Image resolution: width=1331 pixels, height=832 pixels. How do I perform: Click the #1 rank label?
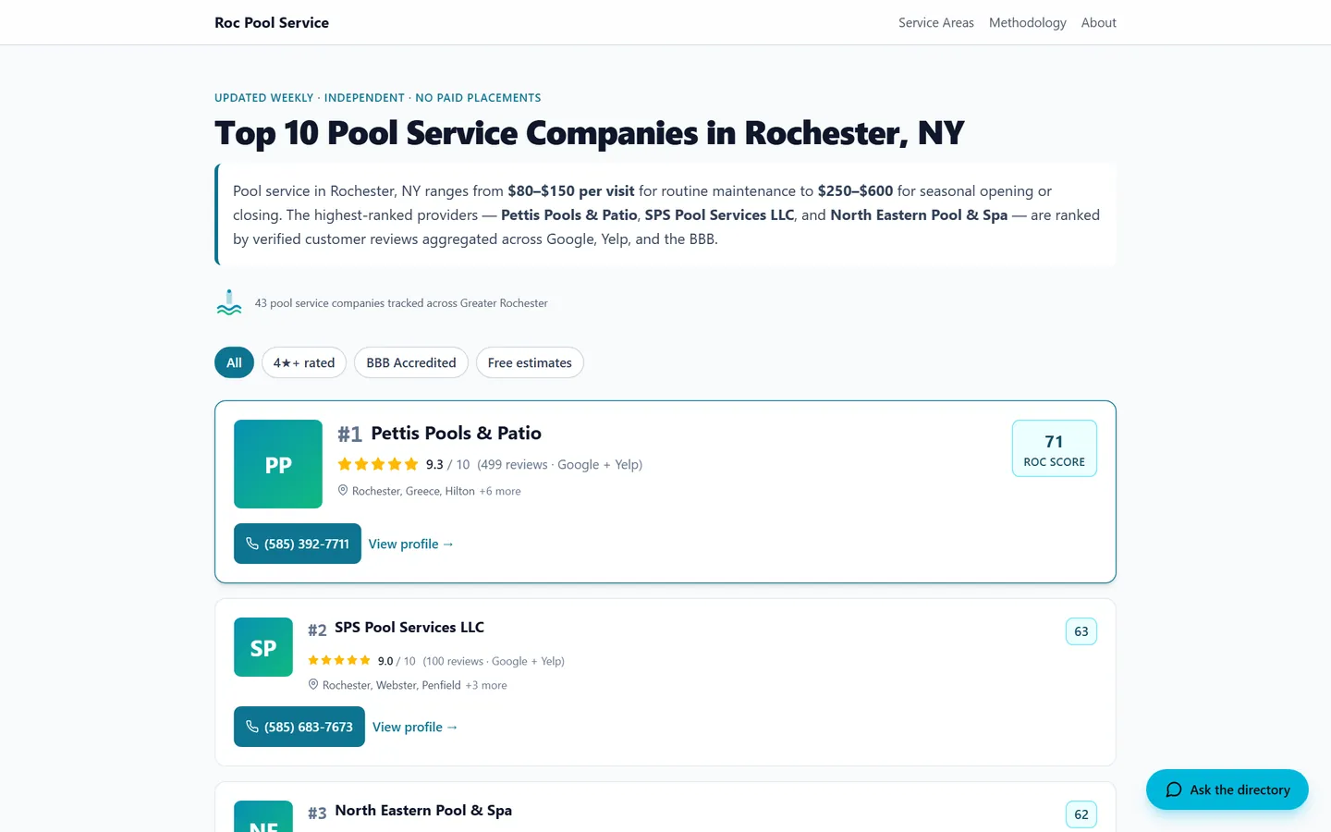pyautogui.click(x=349, y=434)
